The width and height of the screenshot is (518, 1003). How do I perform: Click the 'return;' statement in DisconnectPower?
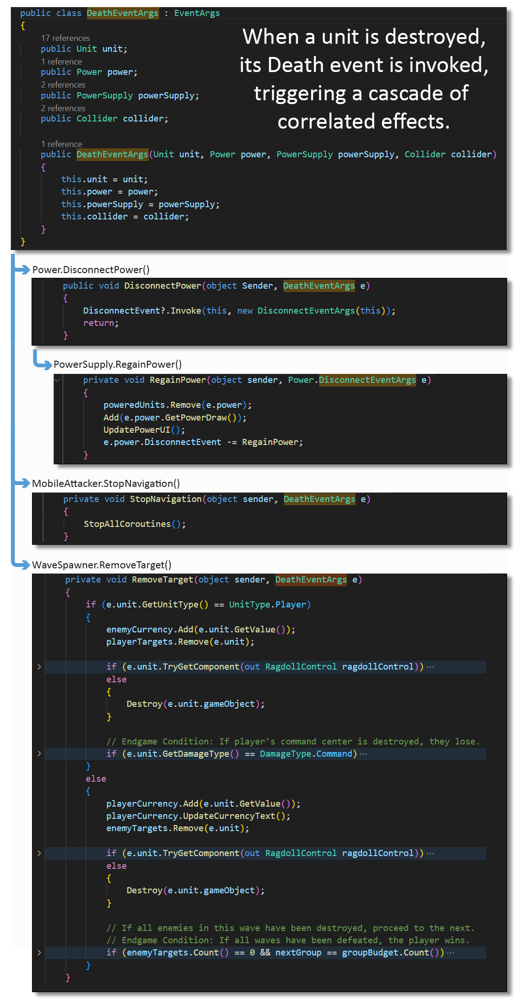tap(101, 323)
